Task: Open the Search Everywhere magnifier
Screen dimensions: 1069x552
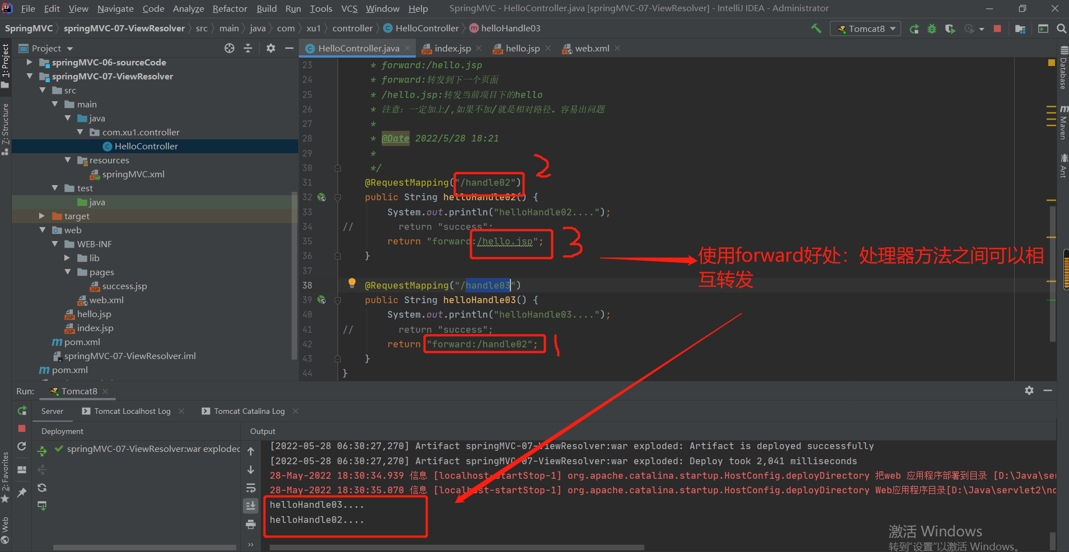Action: point(1061,29)
